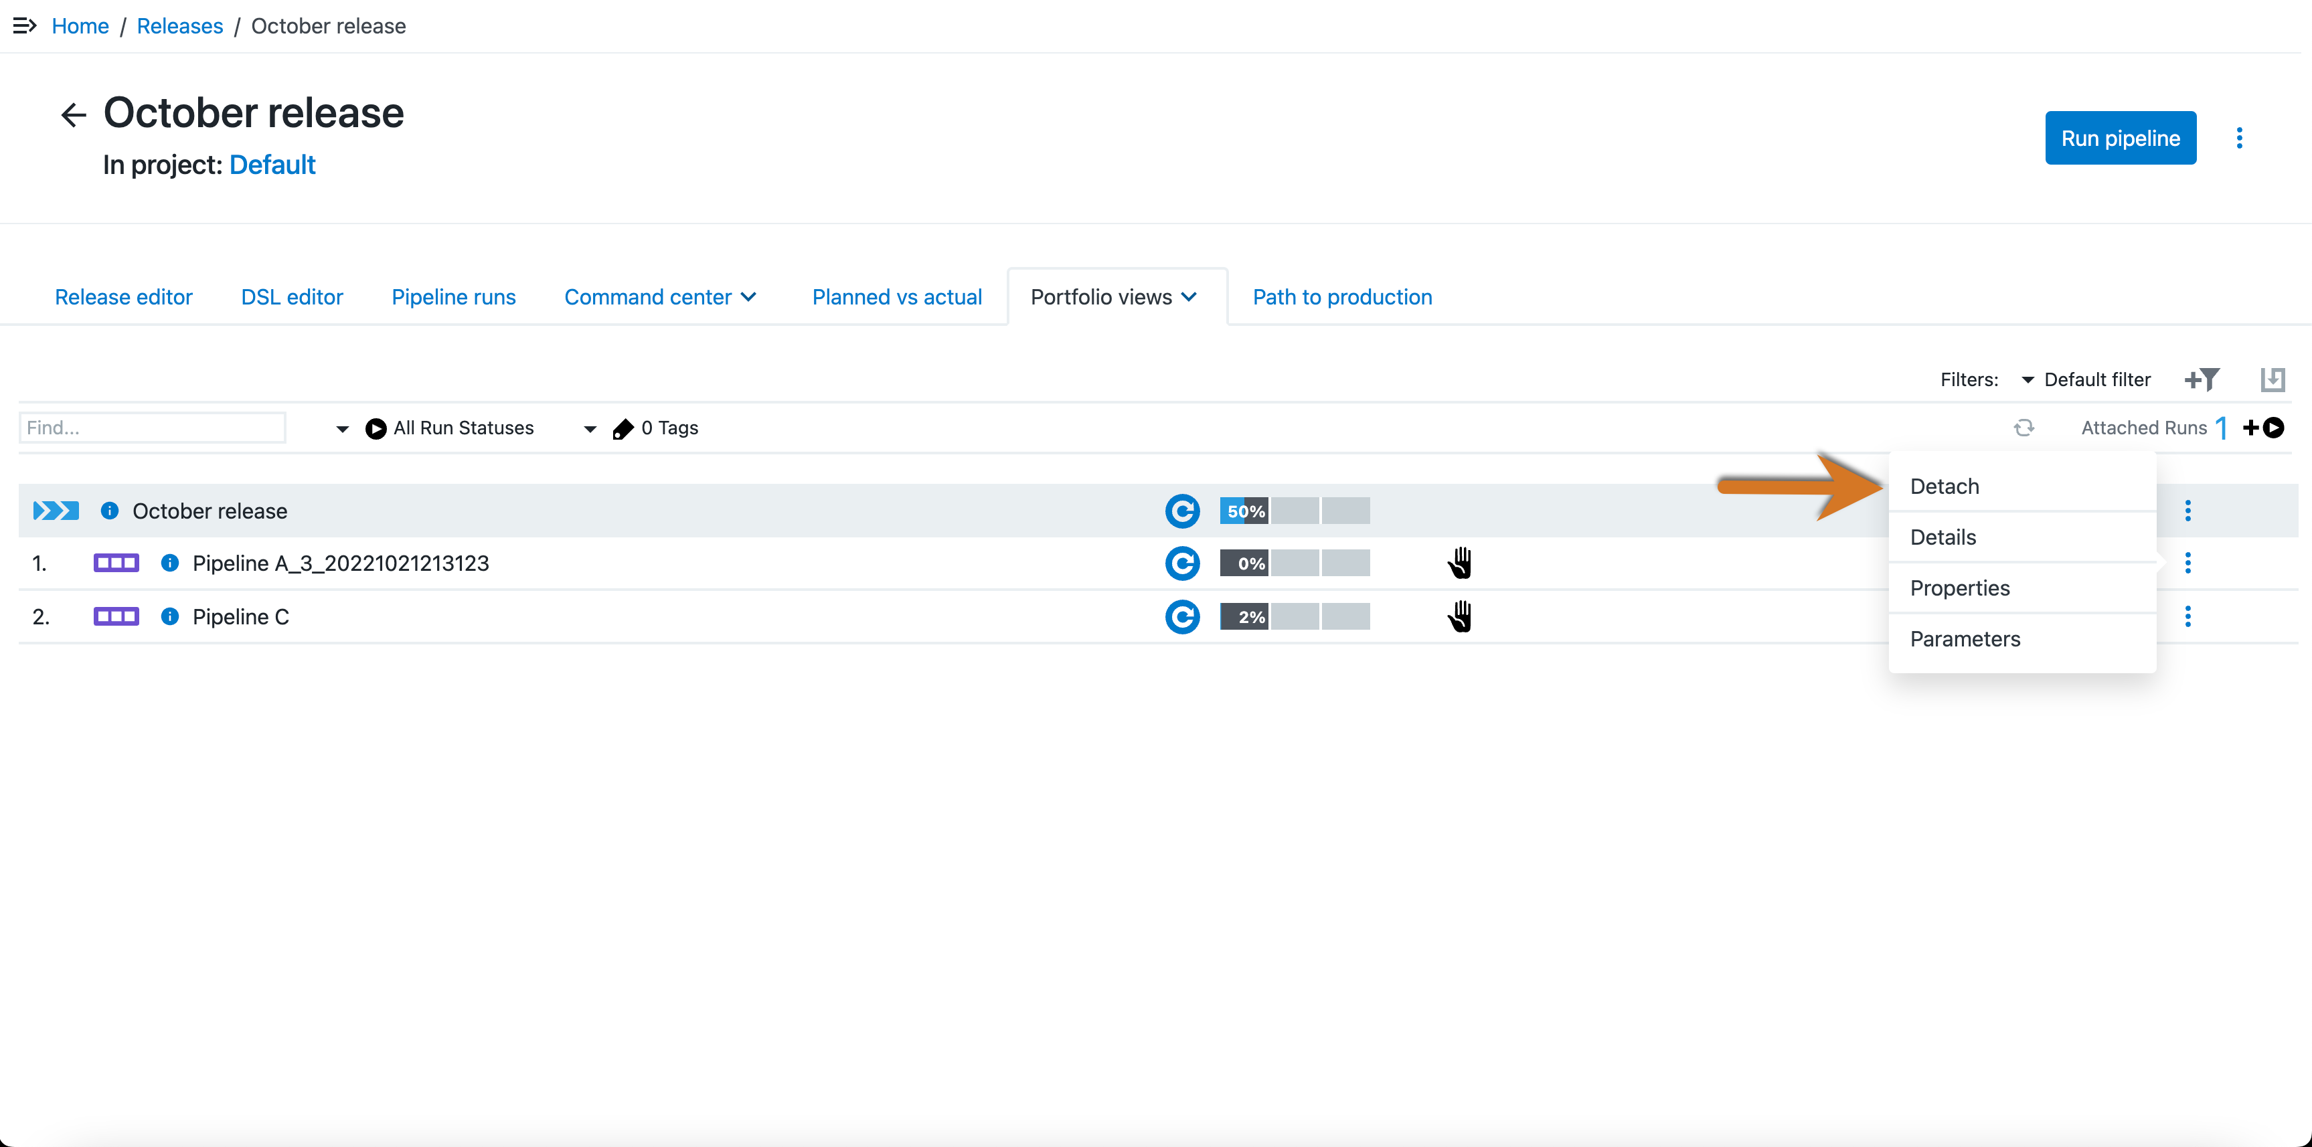Select Details from the context menu

coord(2021,537)
